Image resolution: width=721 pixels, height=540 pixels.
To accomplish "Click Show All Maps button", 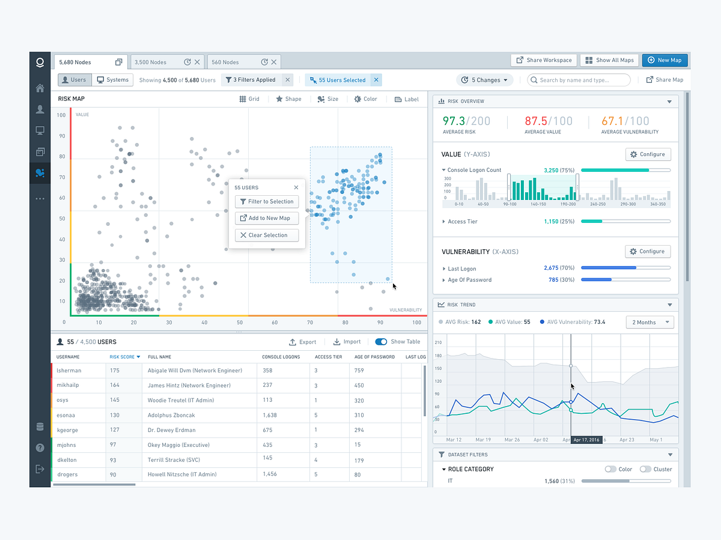I will tap(609, 60).
